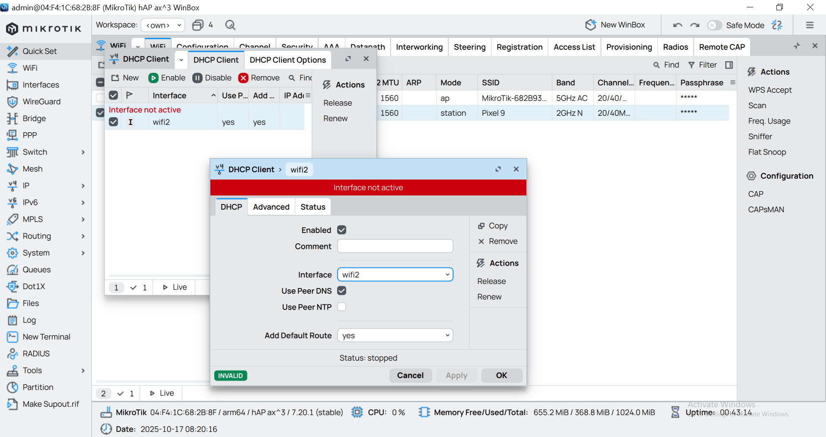Remove the selected DHCP client from list toolbar
The height and width of the screenshot is (437, 826).
(259, 78)
